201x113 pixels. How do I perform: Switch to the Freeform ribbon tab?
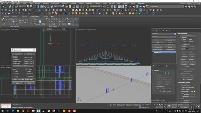click(x=15, y=16)
